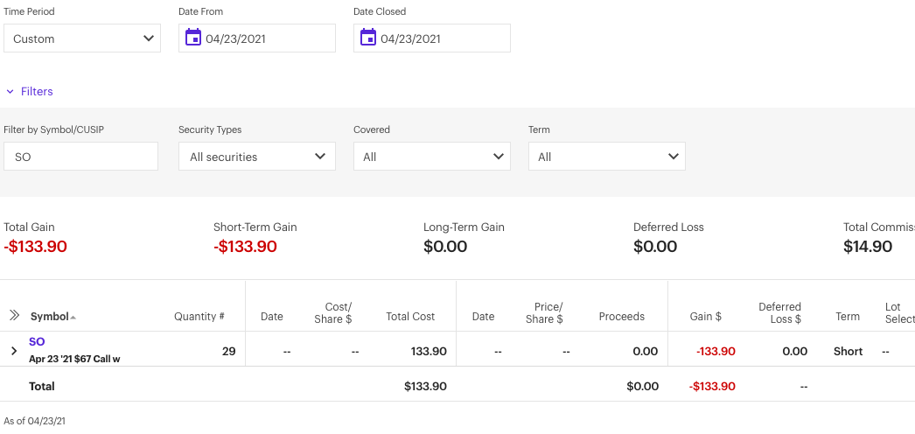
Task: Sort by Quantity # column header
Action: point(199,317)
